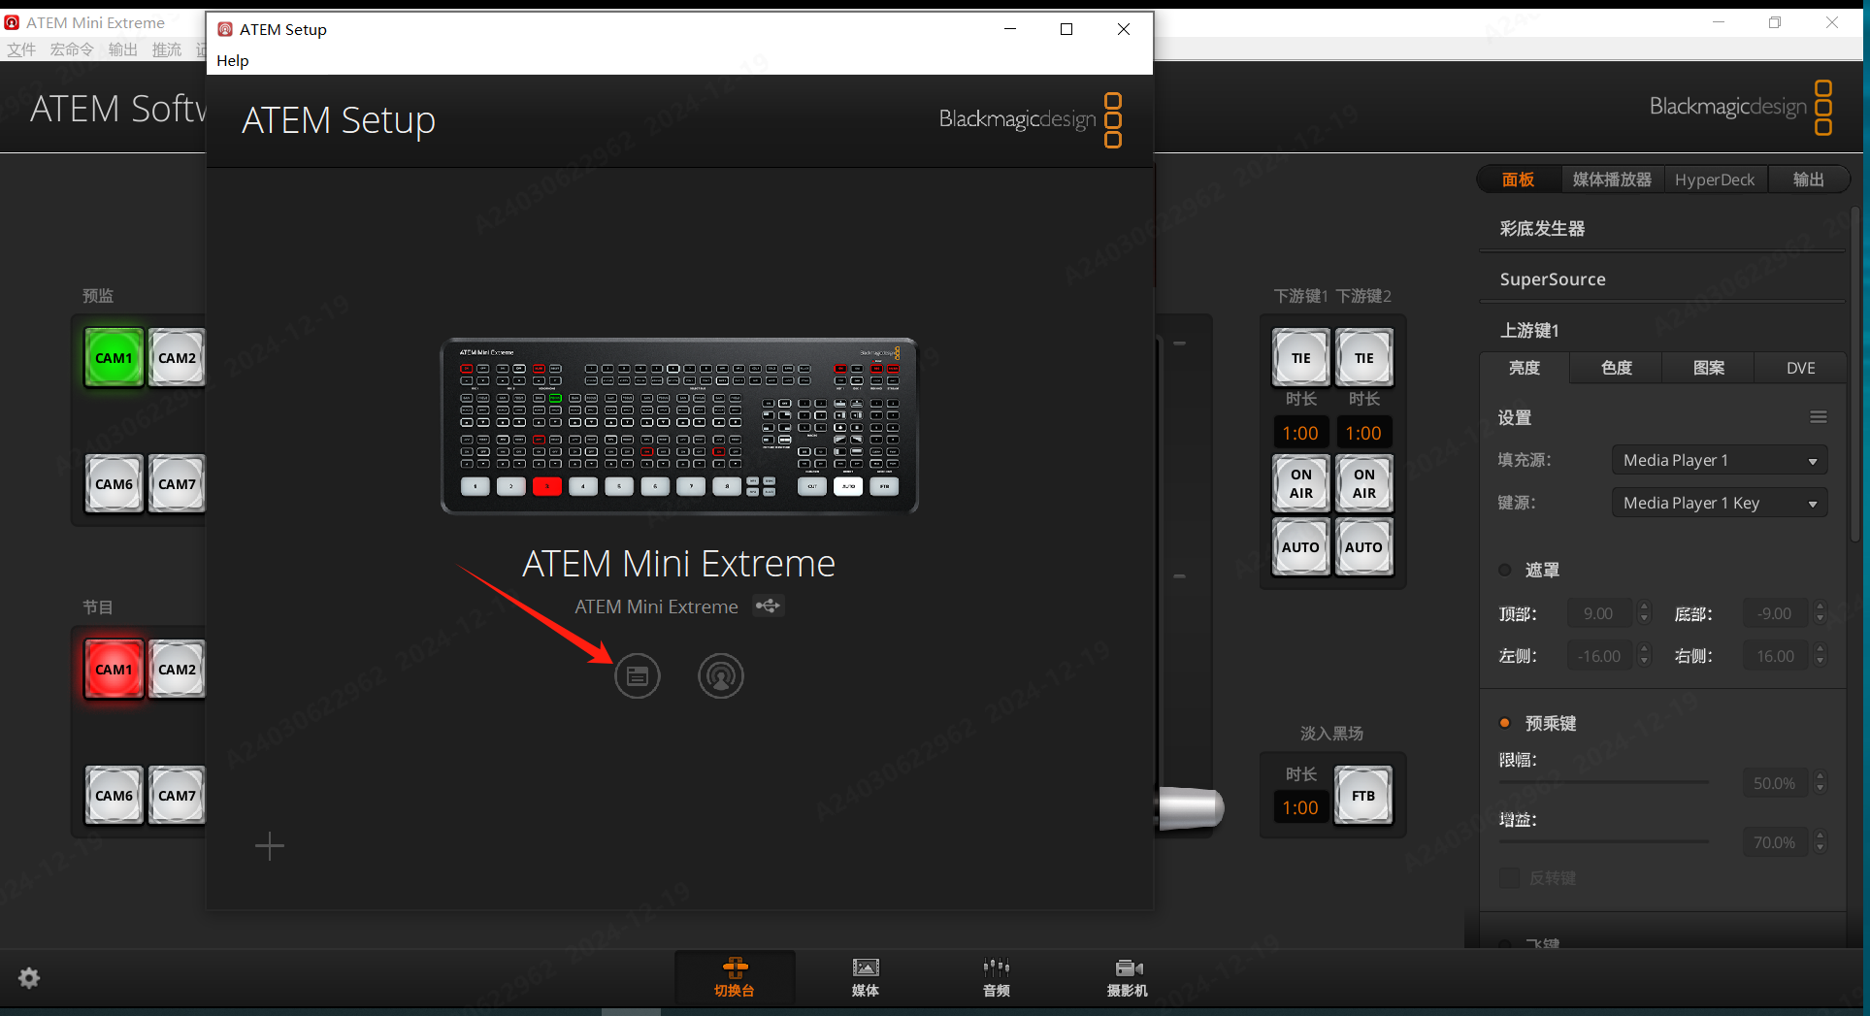Toggle TIE for downstream key 2

coord(1364,358)
